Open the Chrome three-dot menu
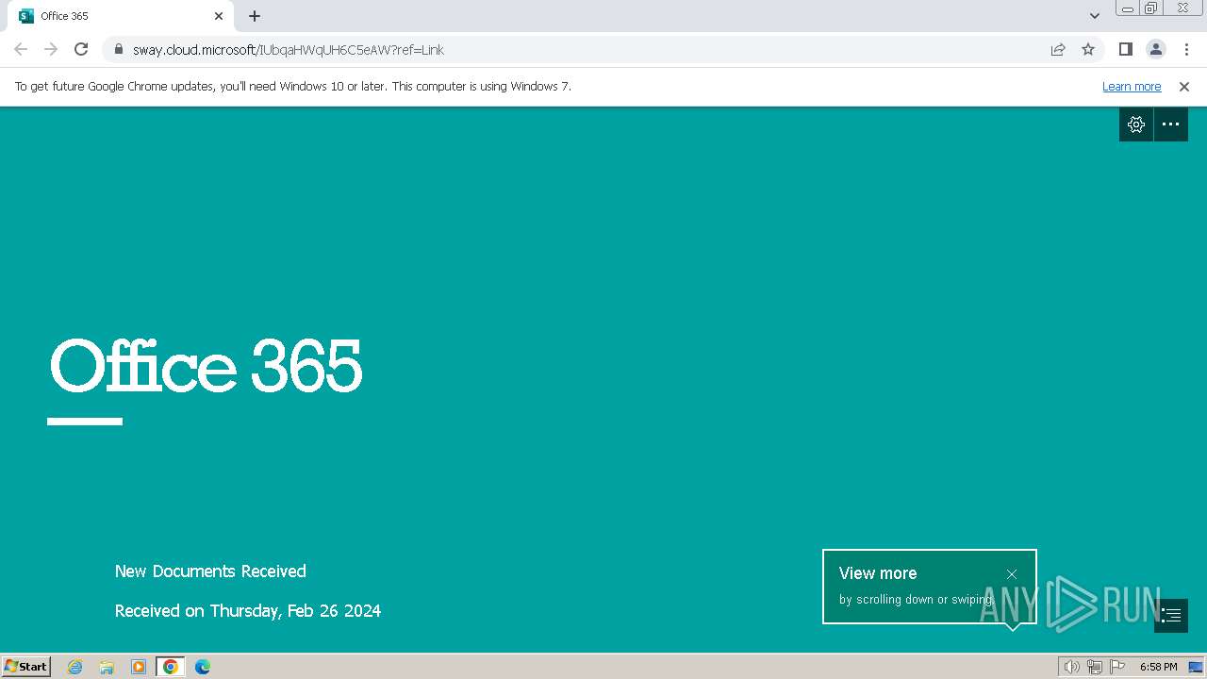 click(x=1186, y=49)
